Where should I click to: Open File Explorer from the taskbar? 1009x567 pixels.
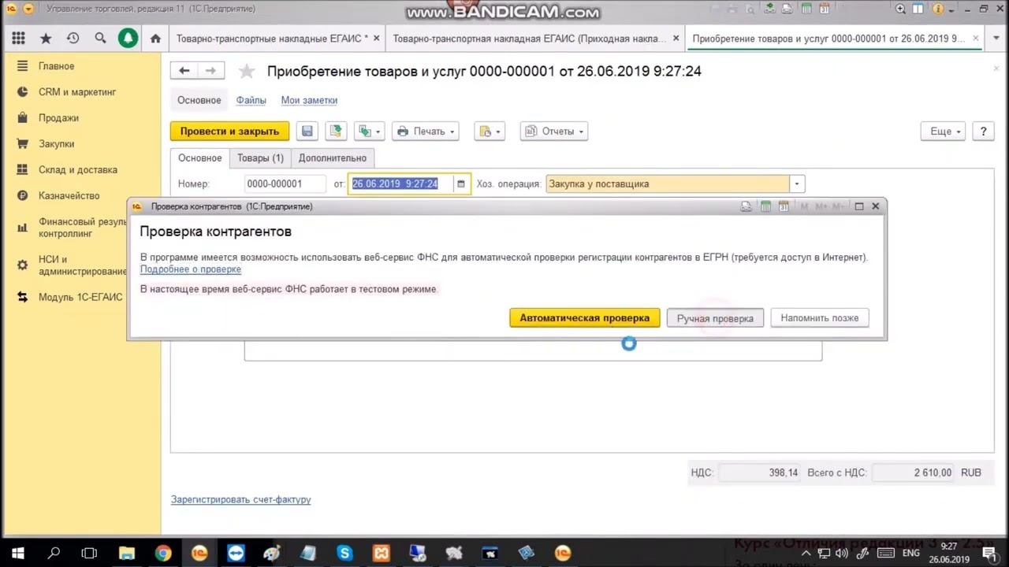click(x=127, y=553)
